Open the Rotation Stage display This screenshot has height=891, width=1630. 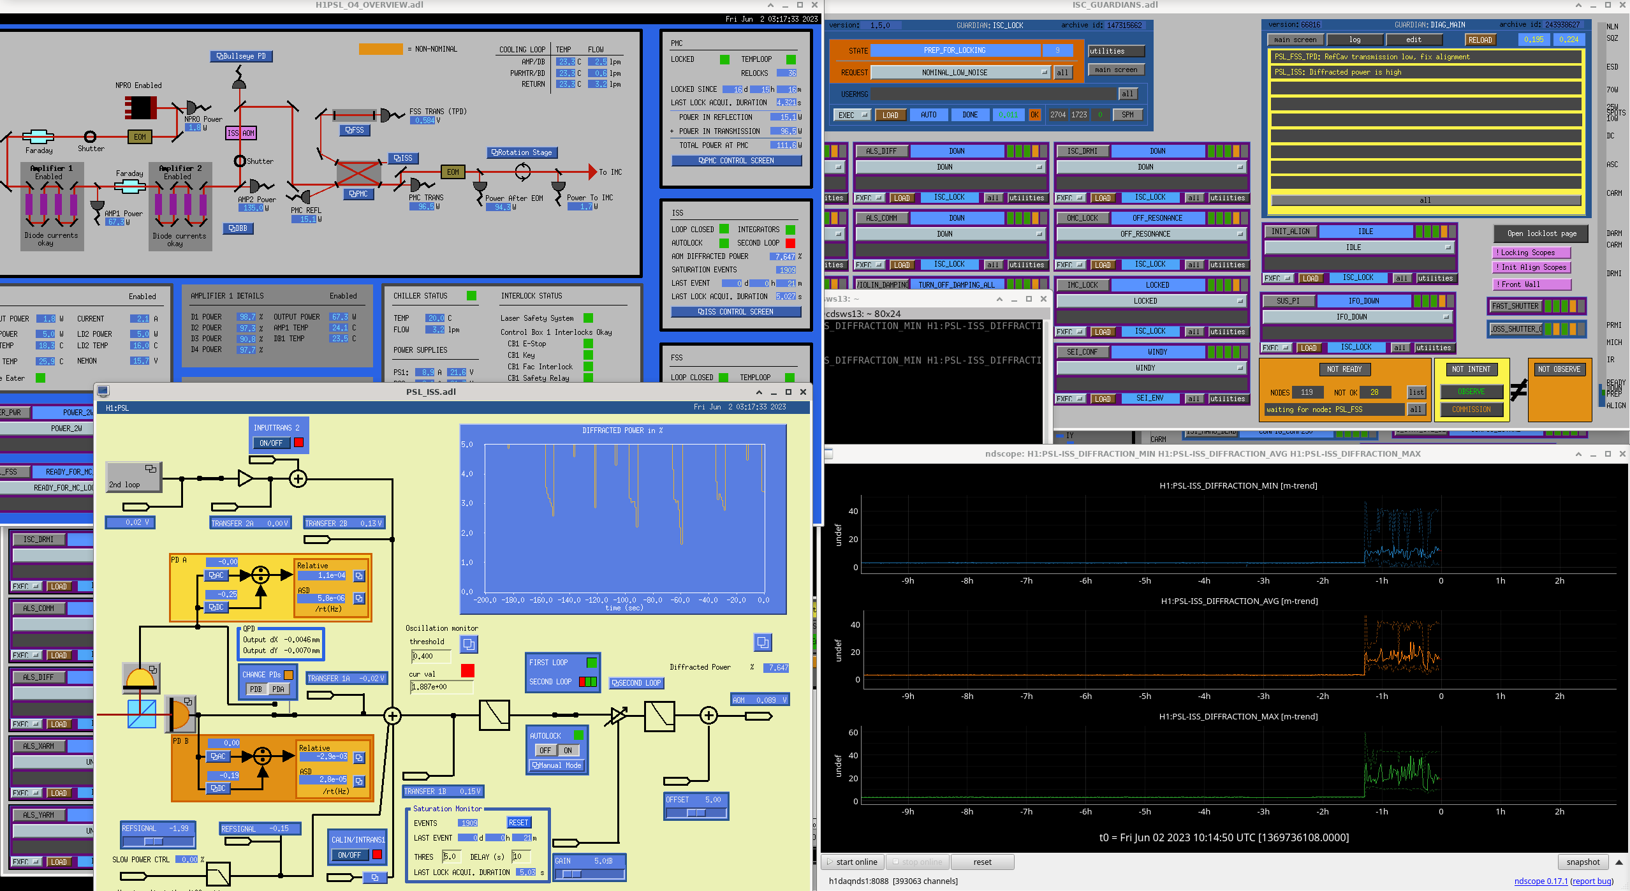point(522,152)
